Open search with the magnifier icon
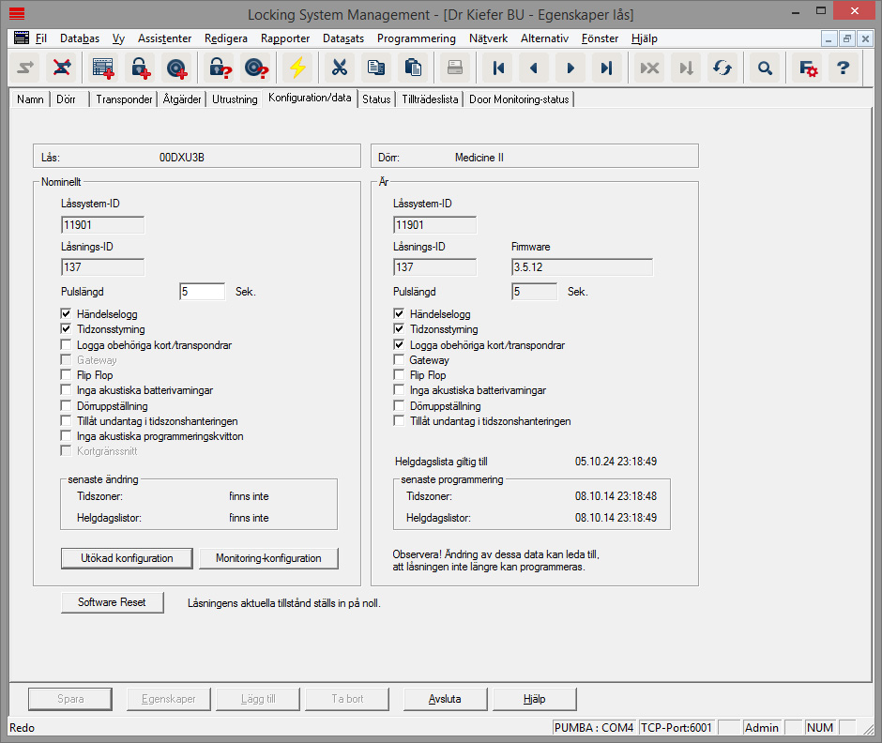Image resolution: width=882 pixels, height=743 pixels. click(765, 68)
